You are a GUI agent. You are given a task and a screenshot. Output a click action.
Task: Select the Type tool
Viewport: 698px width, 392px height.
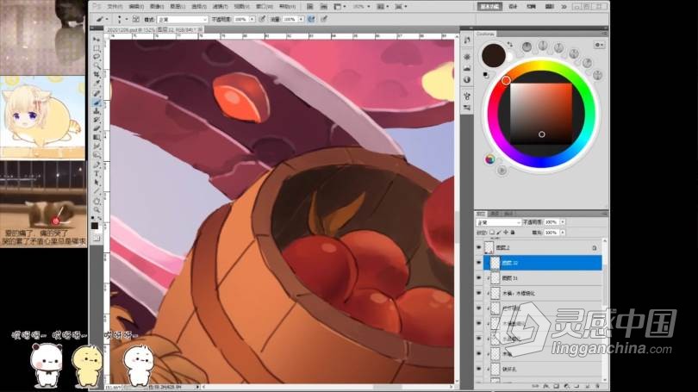(97, 174)
